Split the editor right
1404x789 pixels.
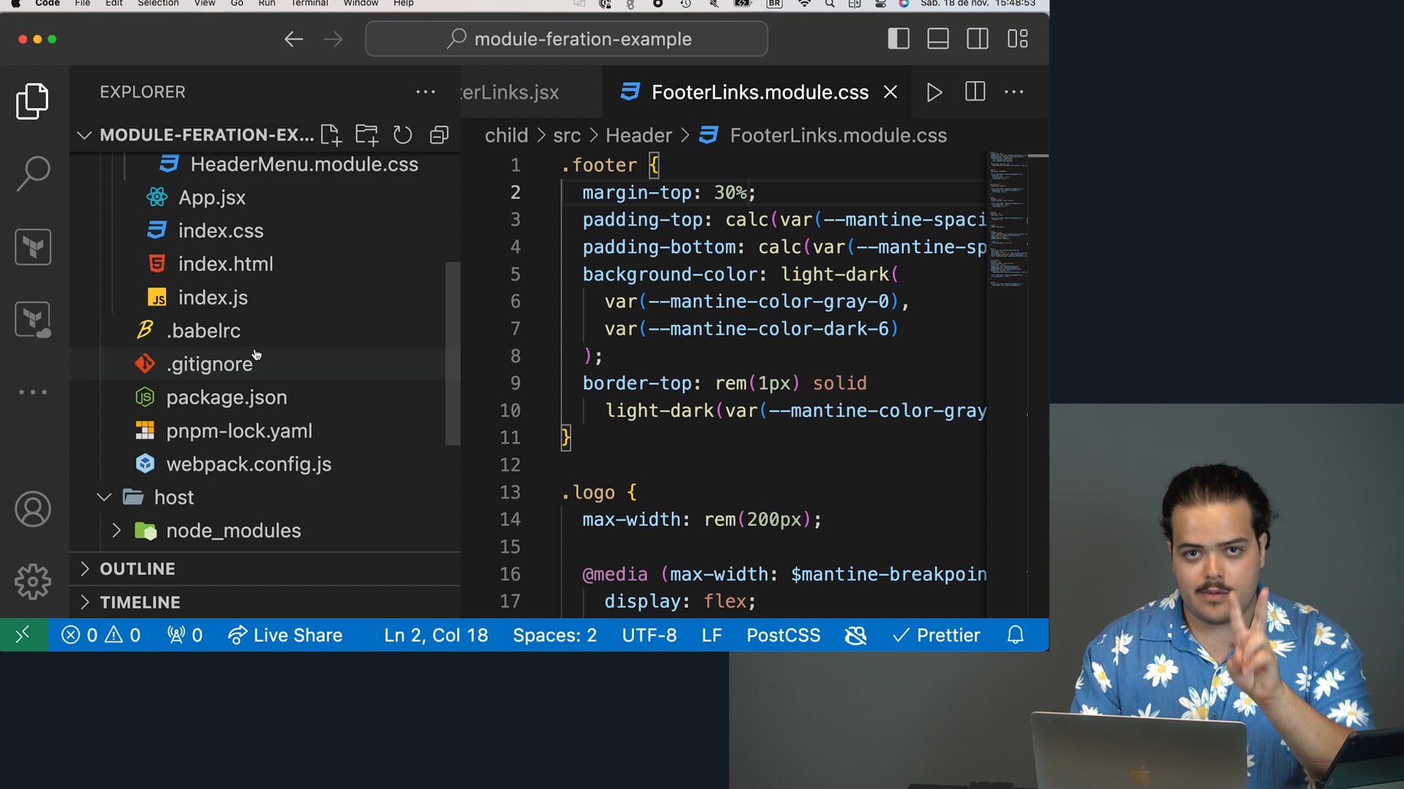tap(975, 93)
